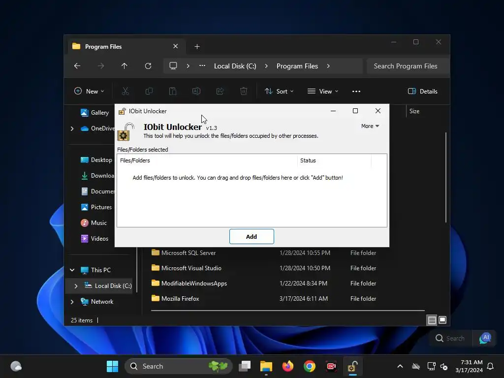The image size is (504, 378).
Task: Expand the Network tree node
Action: click(x=72, y=302)
